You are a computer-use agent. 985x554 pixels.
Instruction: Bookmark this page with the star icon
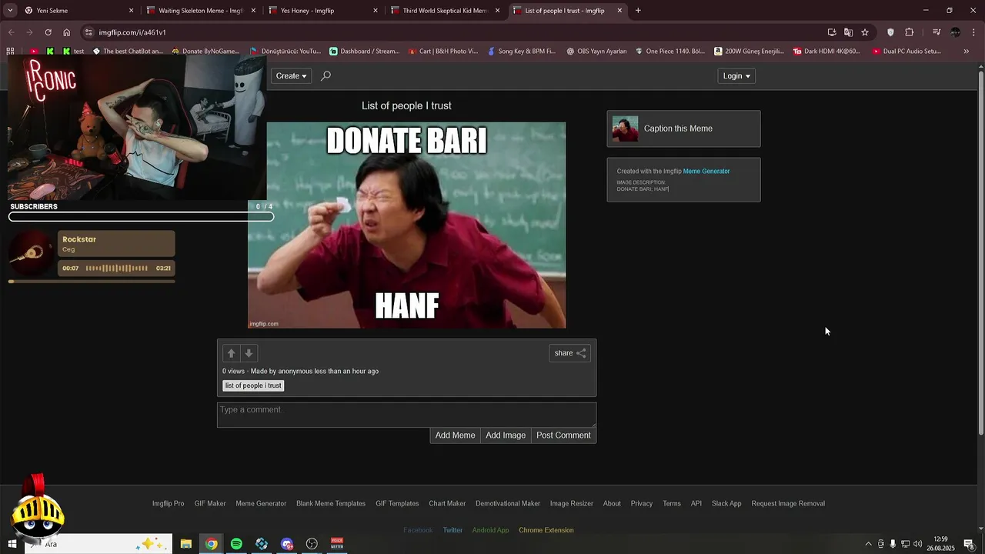tap(865, 32)
